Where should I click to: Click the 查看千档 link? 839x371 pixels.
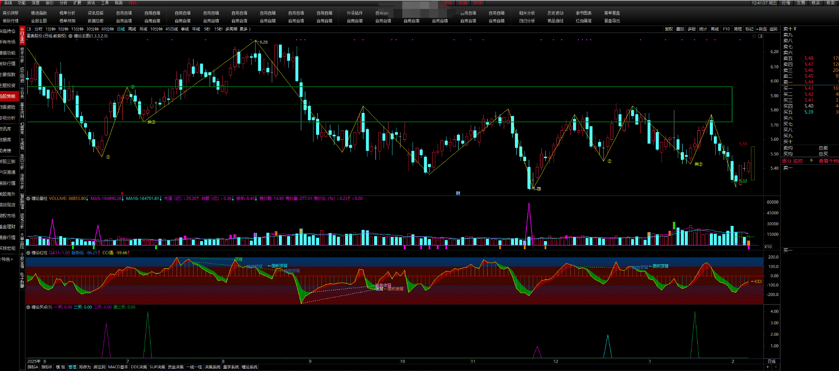point(828,161)
